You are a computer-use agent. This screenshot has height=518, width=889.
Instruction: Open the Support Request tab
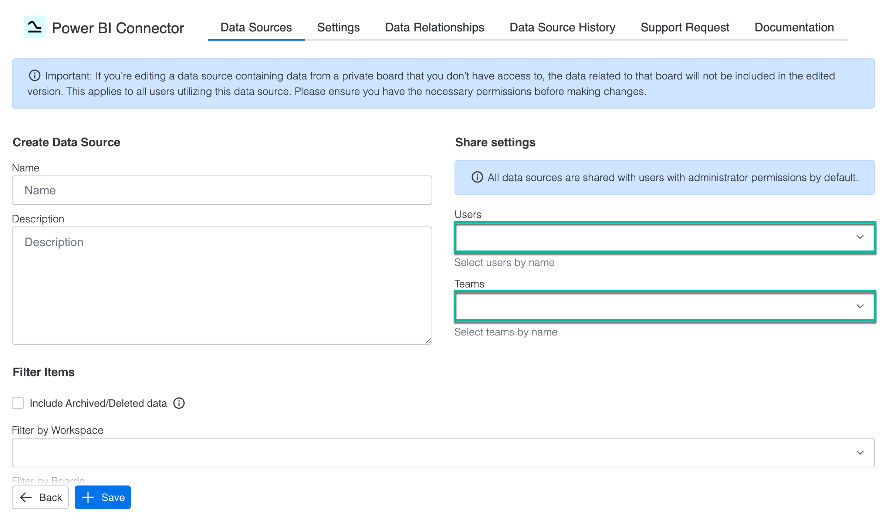[x=685, y=27]
